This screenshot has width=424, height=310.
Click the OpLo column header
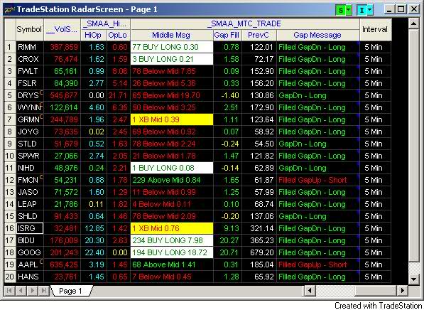click(x=119, y=36)
